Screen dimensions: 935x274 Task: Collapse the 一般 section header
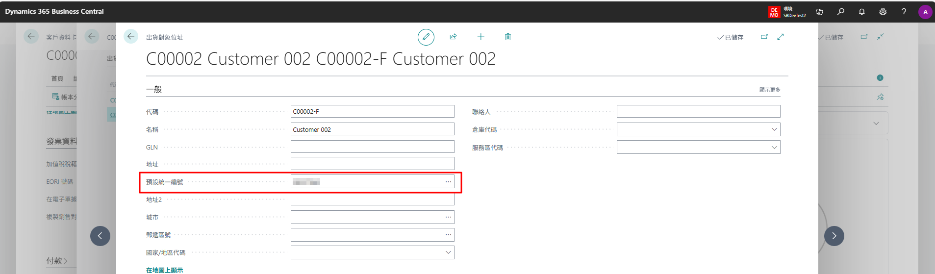point(154,89)
